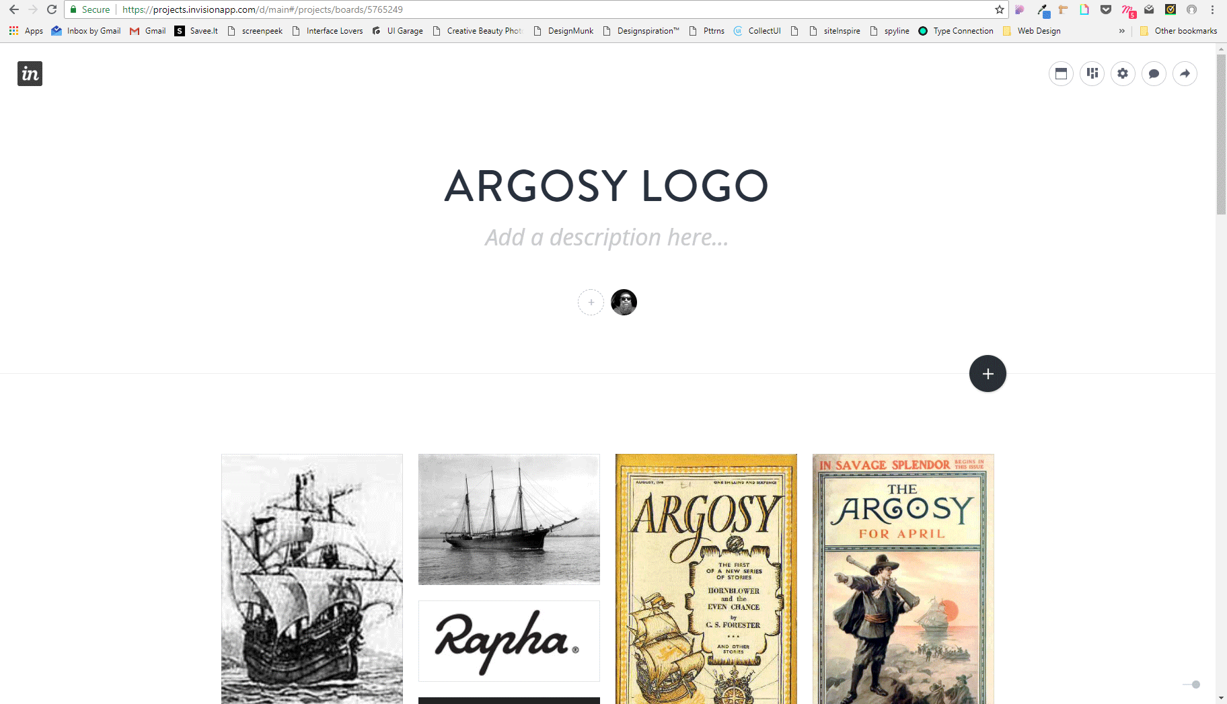Image resolution: width=1227 pixels, height=704 pixels.
Task: Open the board layout options icon
Action: [x=1092, y=73]
